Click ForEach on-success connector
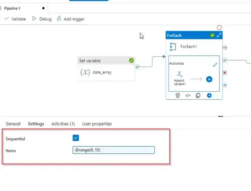 coord(225,60)
